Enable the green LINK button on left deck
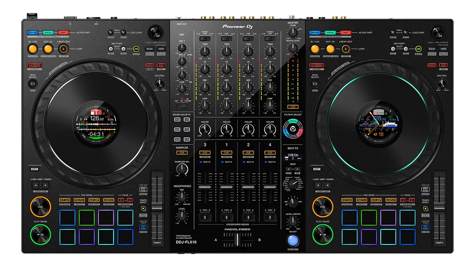This screenshot has height=267, width=475. point(137,49)
